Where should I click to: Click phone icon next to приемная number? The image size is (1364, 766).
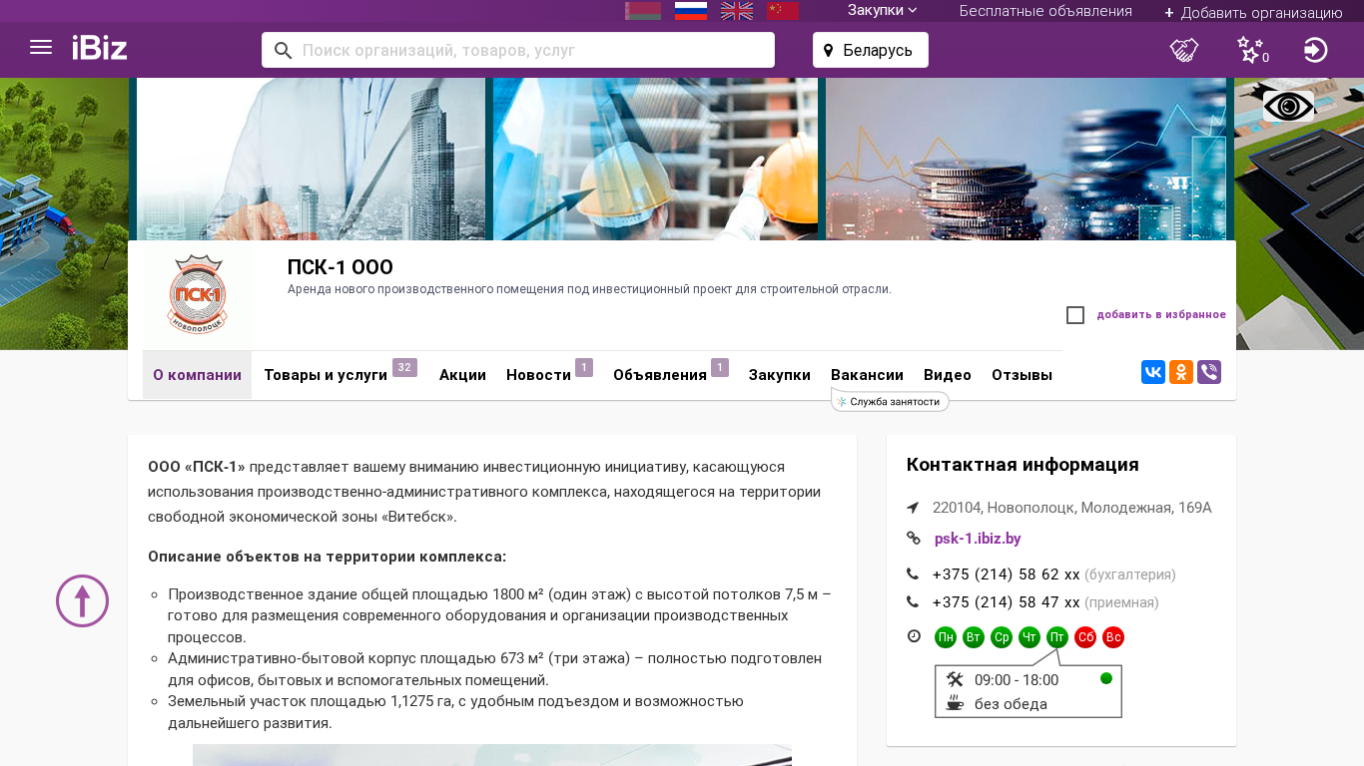913,602
